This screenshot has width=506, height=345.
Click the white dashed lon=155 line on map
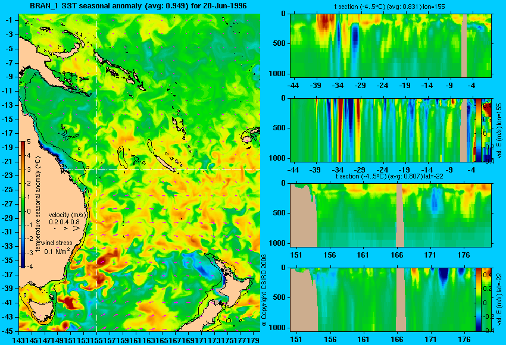(97, 172)
